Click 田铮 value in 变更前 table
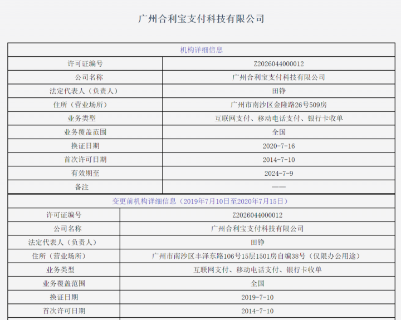 (257, 242)
